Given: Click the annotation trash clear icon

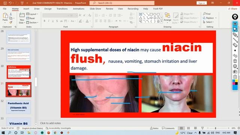Looking at the screenshot, I should coord(235,61).
